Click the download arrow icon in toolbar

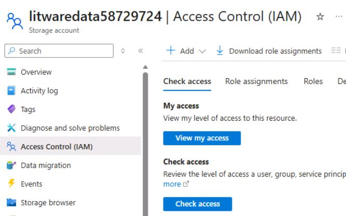(x=220, y=50)
